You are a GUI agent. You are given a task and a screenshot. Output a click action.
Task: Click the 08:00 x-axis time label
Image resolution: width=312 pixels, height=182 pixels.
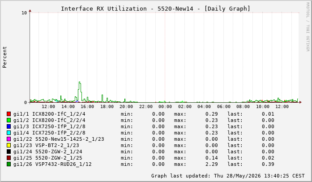243,107
